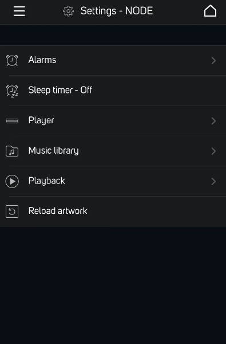Expand Player settings via its chevron
Viewport: 226px width, 344px height.
tap(213, 121)
